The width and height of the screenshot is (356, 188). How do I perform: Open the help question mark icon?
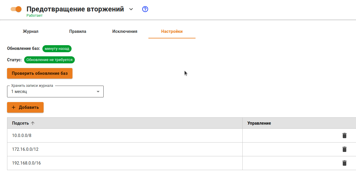pyautogui.click(x=145, y=9)
